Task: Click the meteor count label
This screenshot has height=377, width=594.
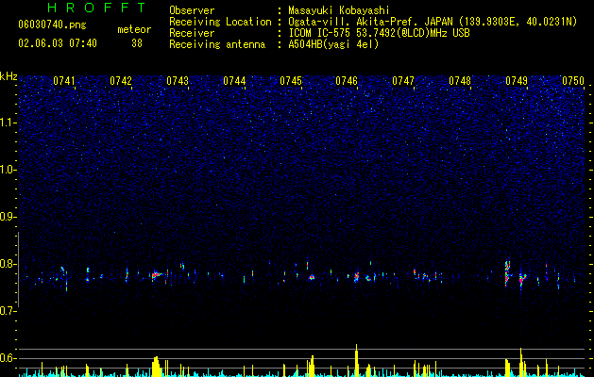Action: pyautogui.click(x=134, y=29)
